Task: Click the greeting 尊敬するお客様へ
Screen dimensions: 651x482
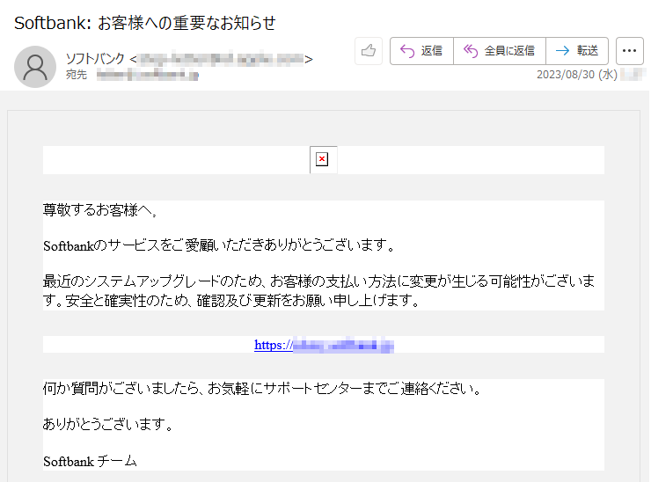Action: pyautogui.click(x=99, y=210)
